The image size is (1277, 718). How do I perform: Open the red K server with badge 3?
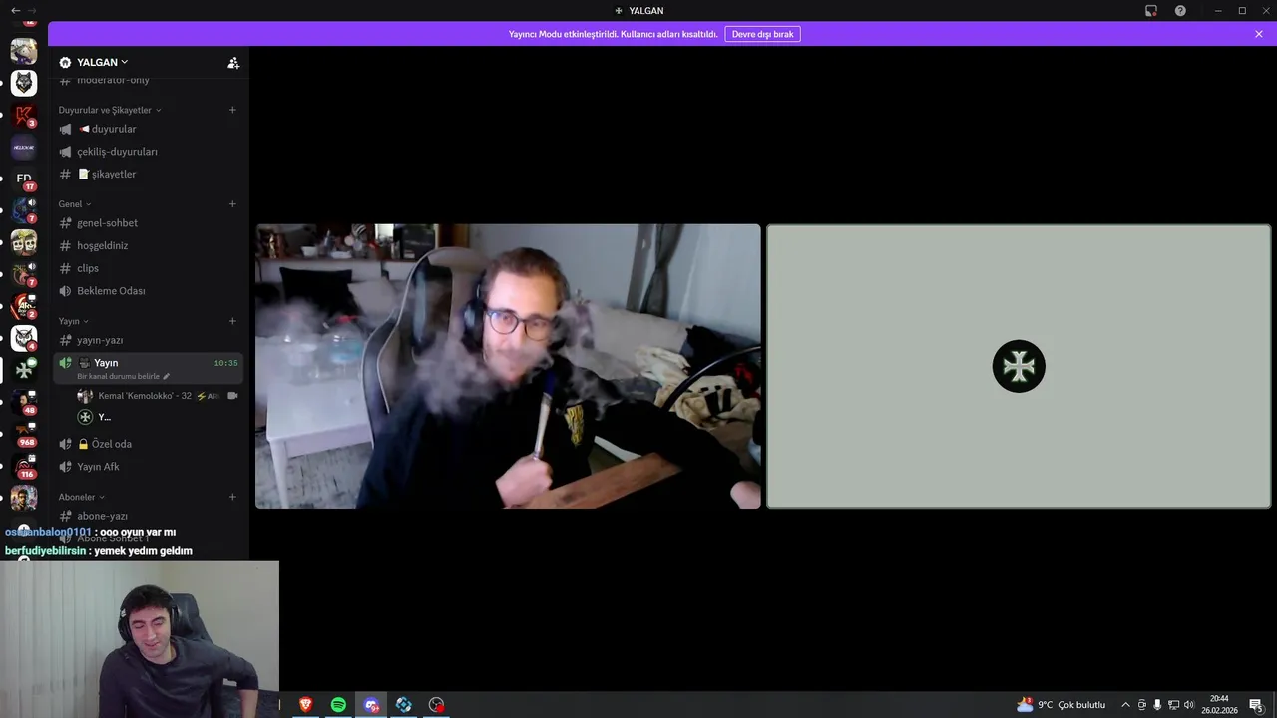pyautogui.click(x=24, y=115)
